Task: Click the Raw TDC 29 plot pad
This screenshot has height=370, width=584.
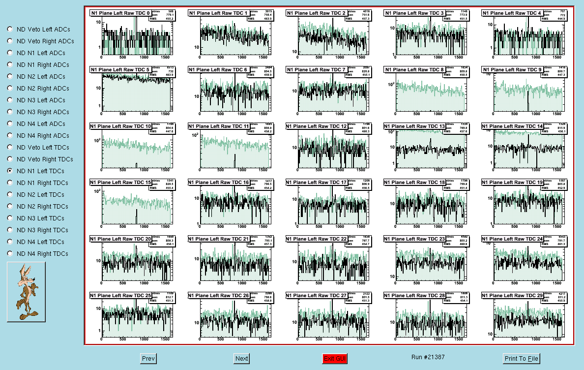Action: pos(524,317)
